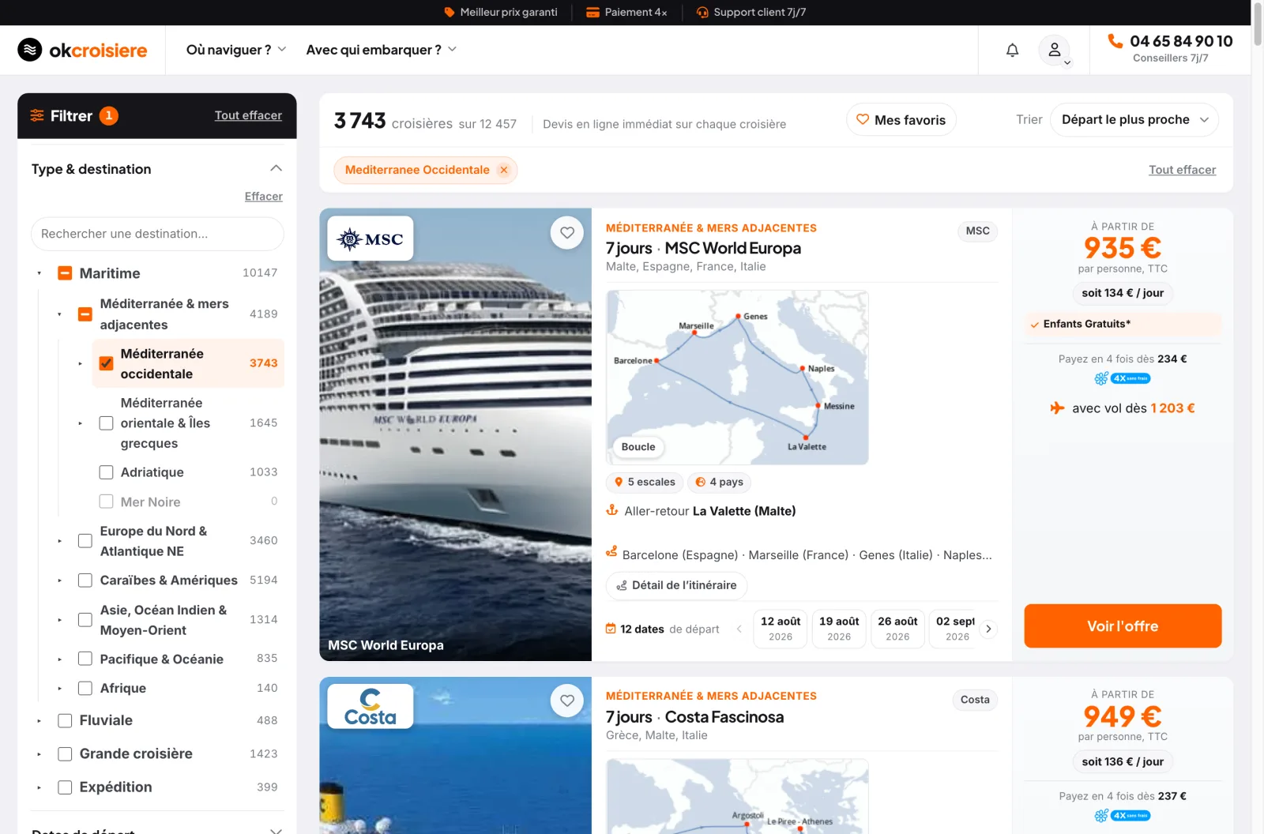The height and width of the screenshot is (834, 1264).
Task: Expand the Méditerranée occidentale node
Action: click(80, 363)
